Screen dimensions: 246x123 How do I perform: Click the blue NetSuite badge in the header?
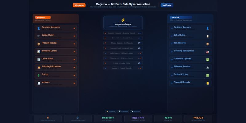click(x=167, y=5)
